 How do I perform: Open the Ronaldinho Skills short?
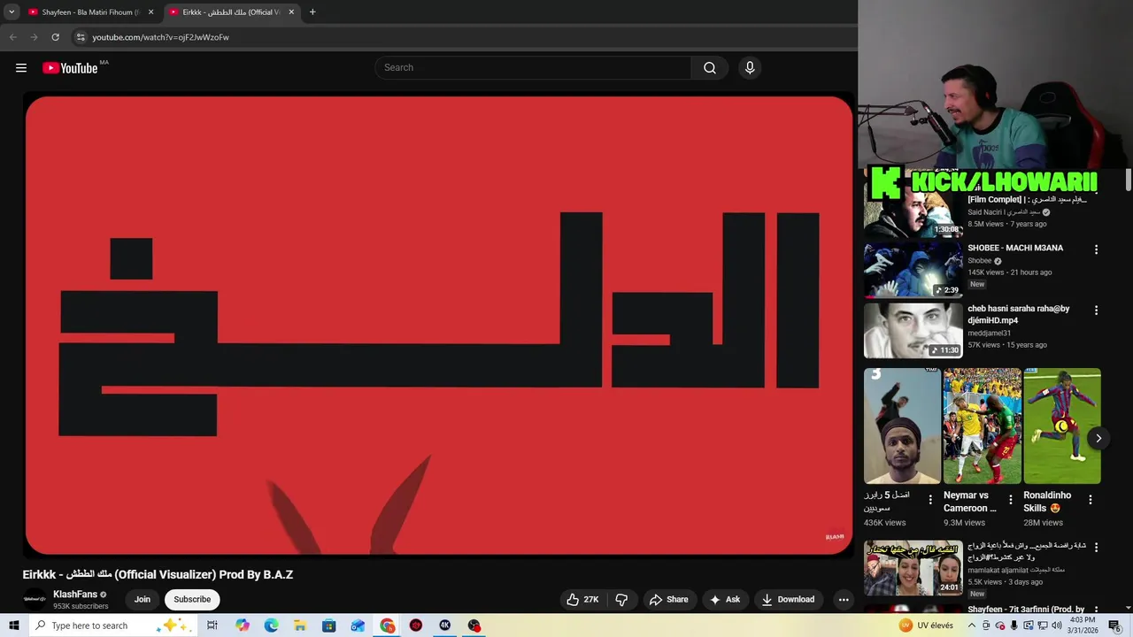(1062, 426)
